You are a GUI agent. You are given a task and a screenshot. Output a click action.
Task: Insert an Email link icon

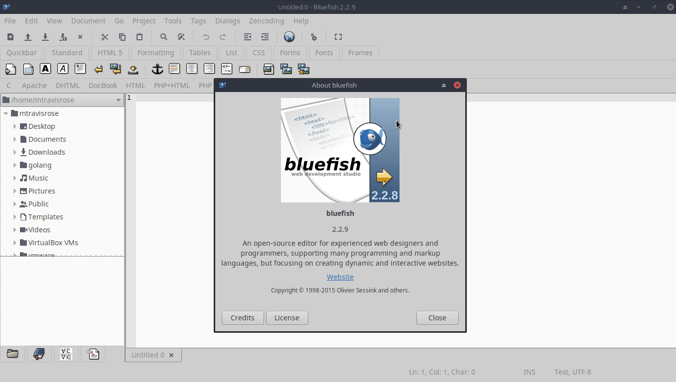click(x=245, y=69)
